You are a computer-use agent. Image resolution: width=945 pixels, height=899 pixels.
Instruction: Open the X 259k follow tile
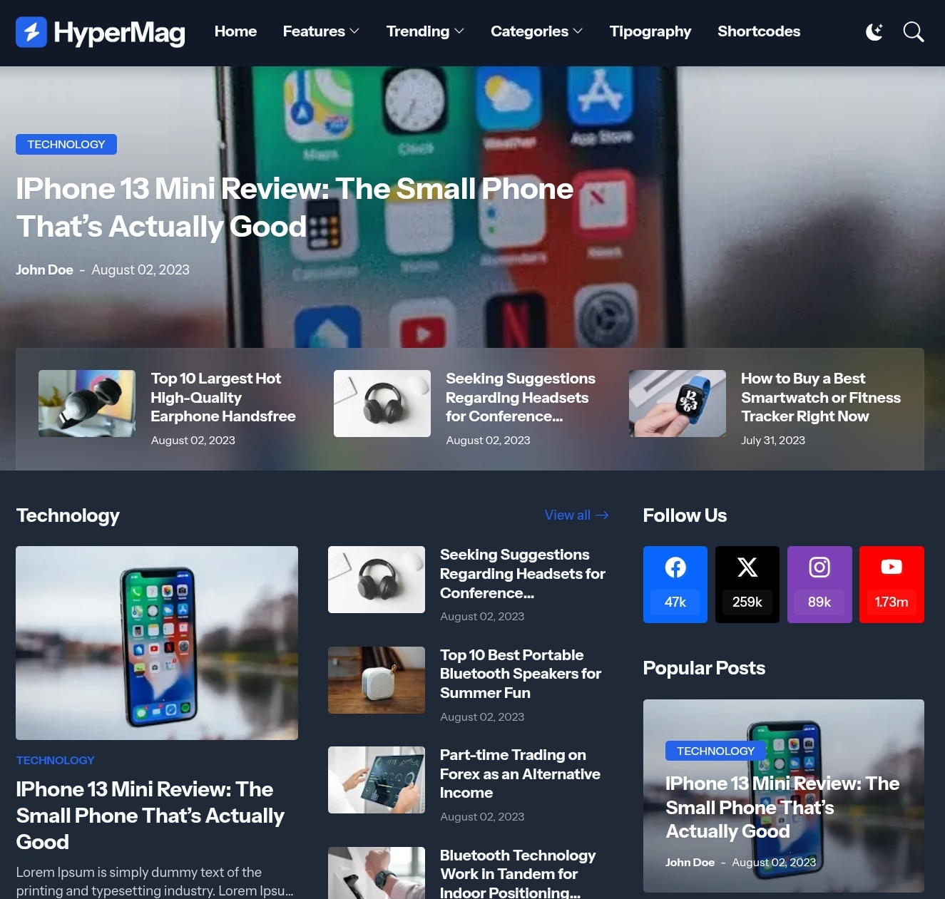(747, 585)
